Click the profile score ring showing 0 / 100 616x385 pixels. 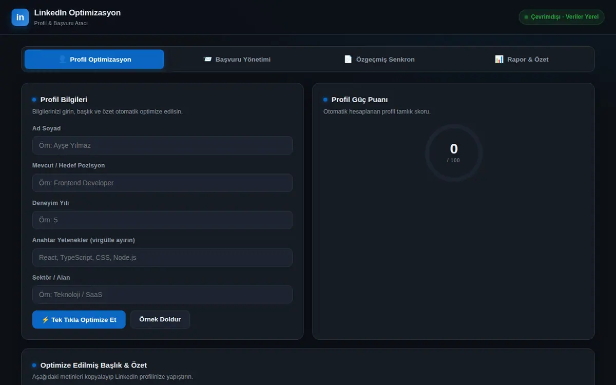454,153
